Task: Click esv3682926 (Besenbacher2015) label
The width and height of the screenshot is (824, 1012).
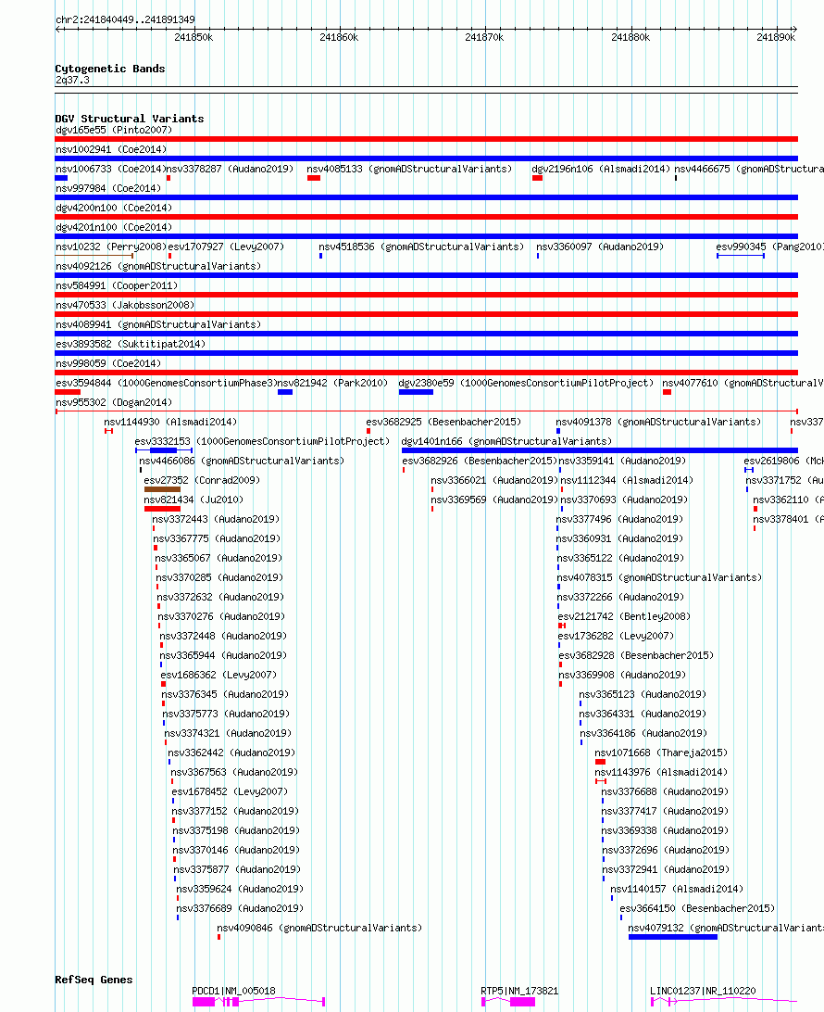Action: (x=480, y=461)
